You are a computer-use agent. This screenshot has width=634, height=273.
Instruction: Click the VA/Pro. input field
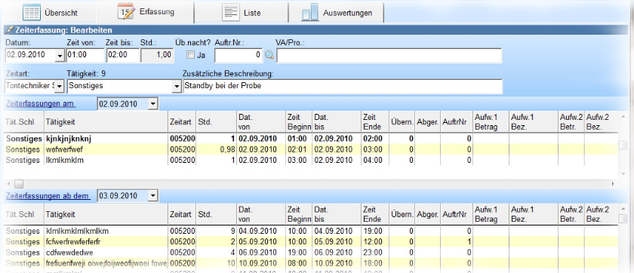pos(389,56)
